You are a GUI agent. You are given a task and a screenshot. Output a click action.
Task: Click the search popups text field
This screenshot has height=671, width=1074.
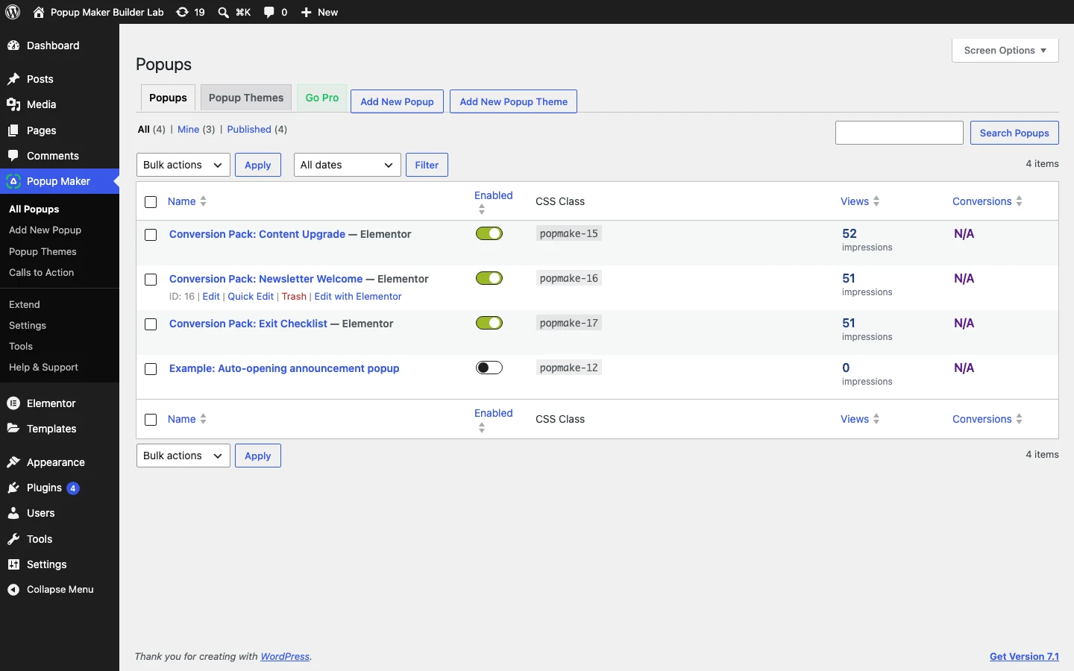(x=899, y=133)
